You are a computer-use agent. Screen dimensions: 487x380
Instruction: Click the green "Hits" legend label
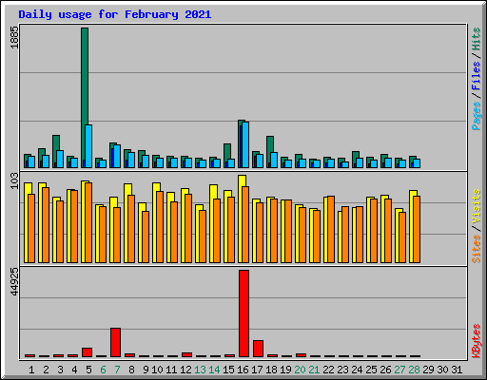477,39
